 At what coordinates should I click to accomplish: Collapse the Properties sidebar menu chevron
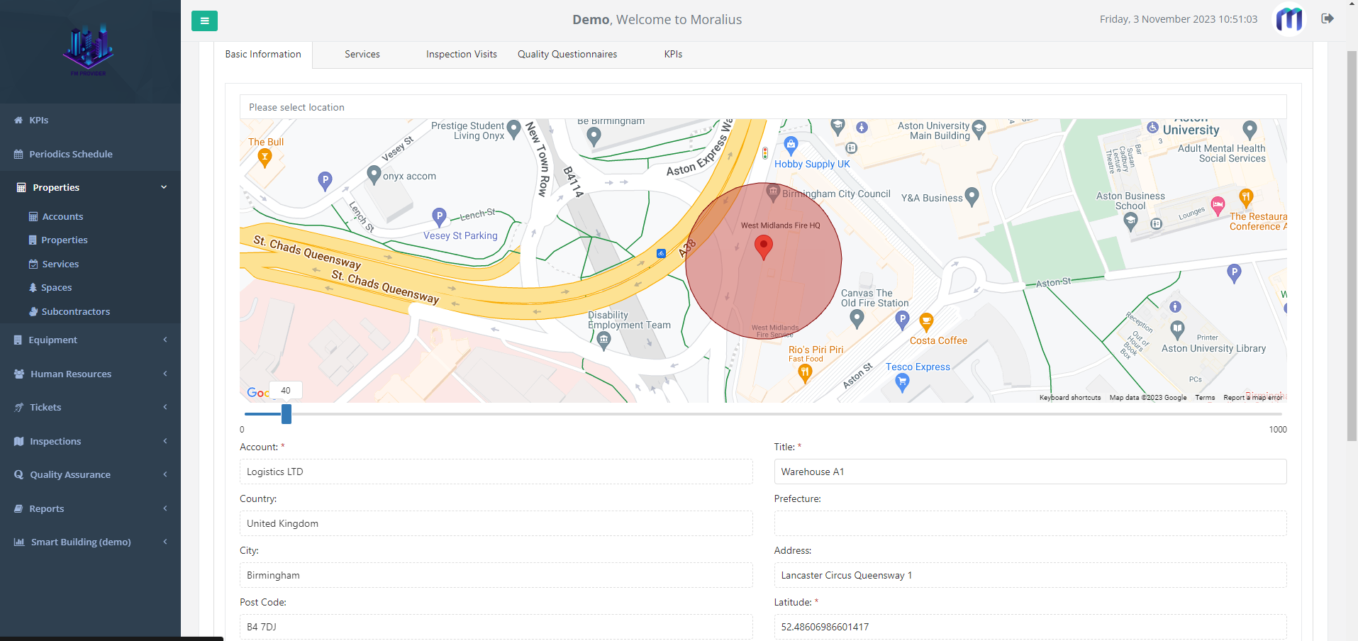coord(164,187)
